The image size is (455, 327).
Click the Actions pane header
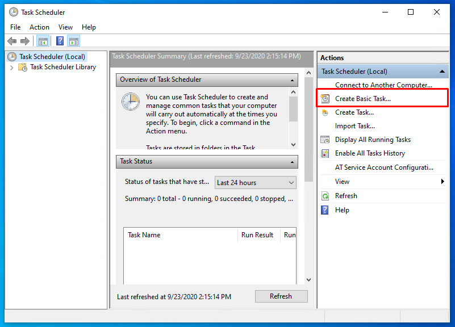tap(383, 58)
